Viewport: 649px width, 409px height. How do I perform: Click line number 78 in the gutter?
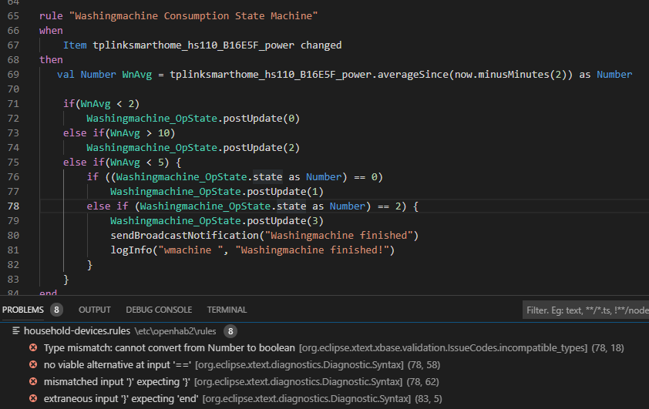pos(13,206)
